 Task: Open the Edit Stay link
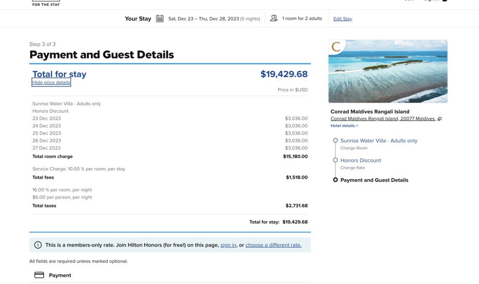[x=342, y=19]
